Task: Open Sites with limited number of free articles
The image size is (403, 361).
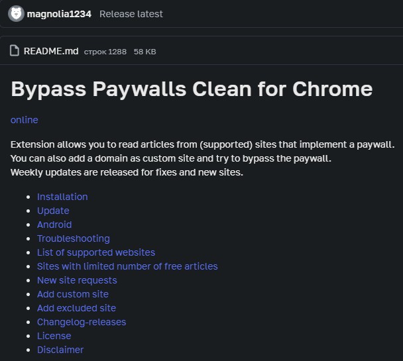Action: tap(127, 266)
